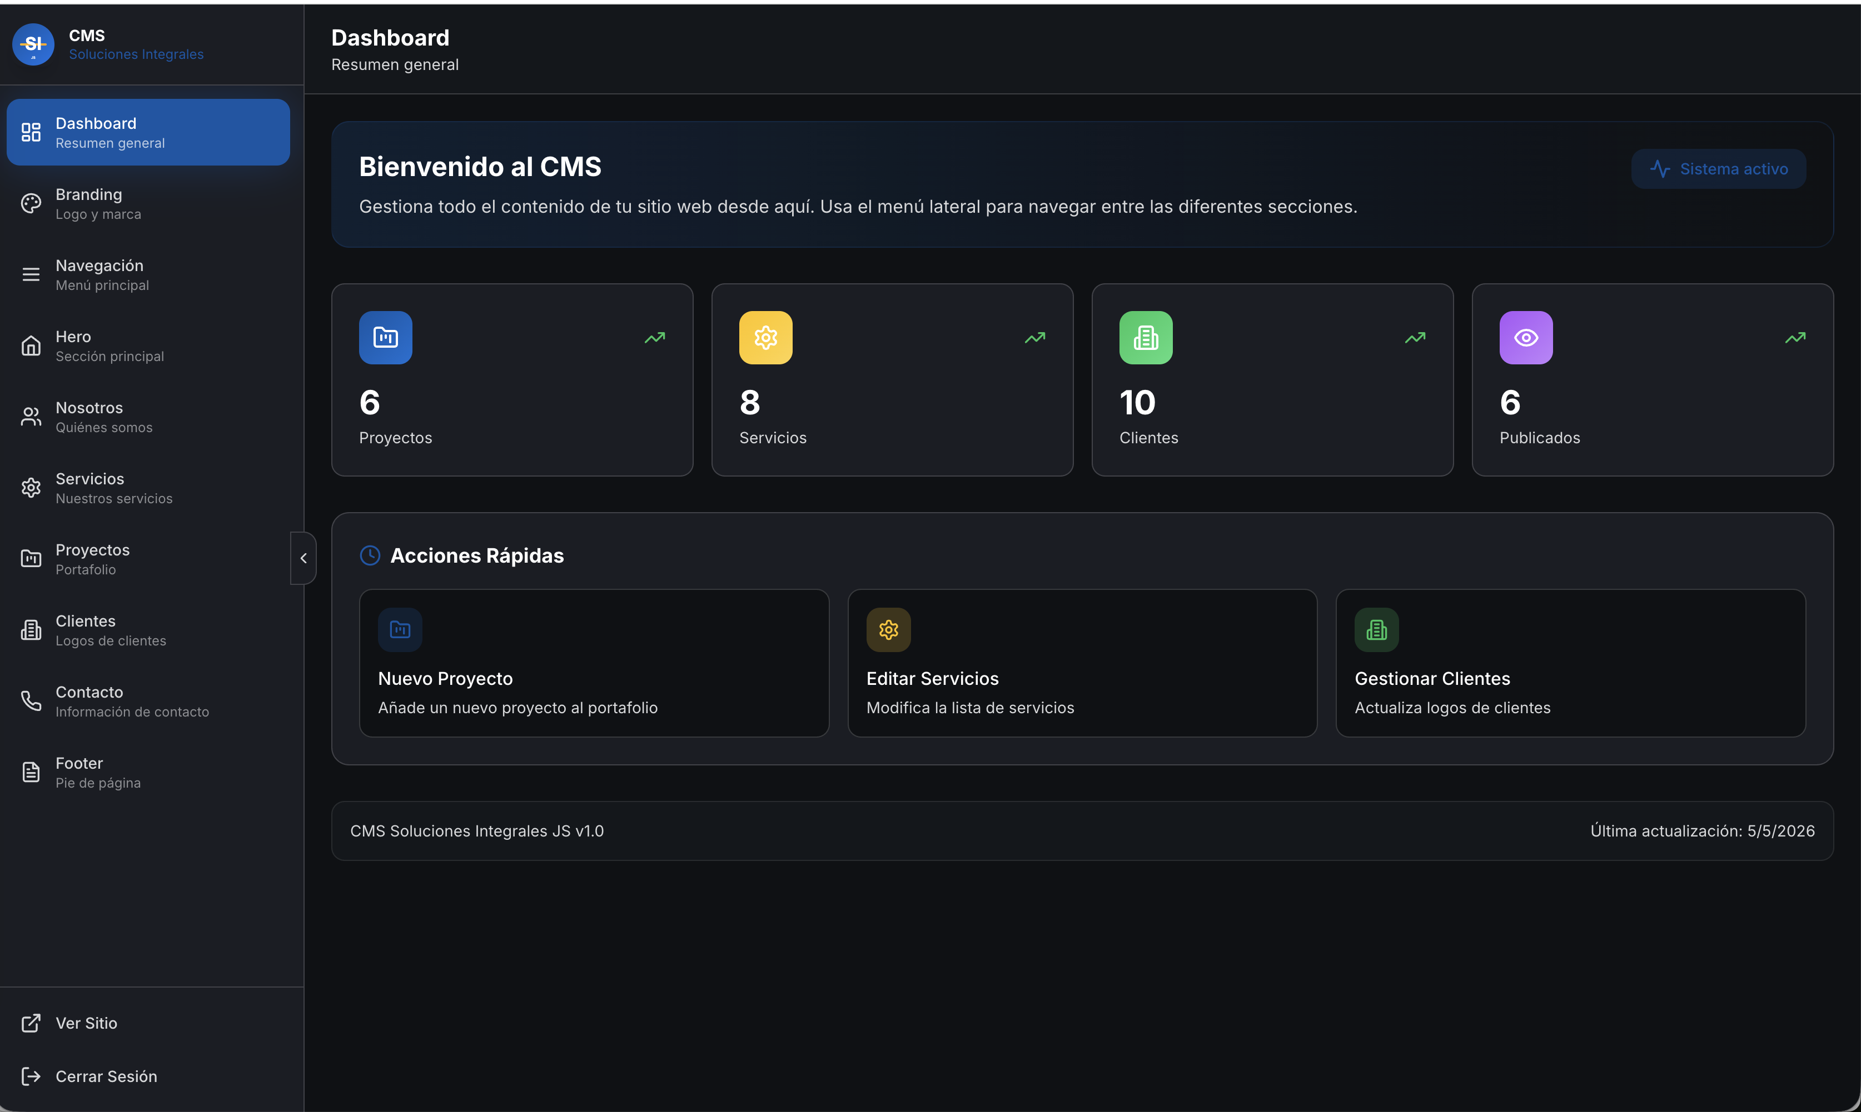Select Hero sección principal in sidebar
This screenshot has height=1112, width=1861.
[148, 345]
